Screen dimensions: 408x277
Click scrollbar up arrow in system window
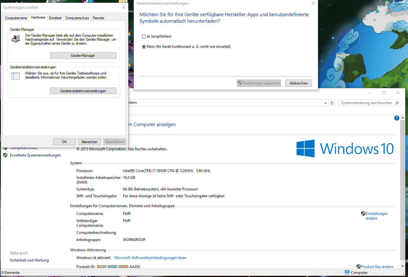click(402, 117)
